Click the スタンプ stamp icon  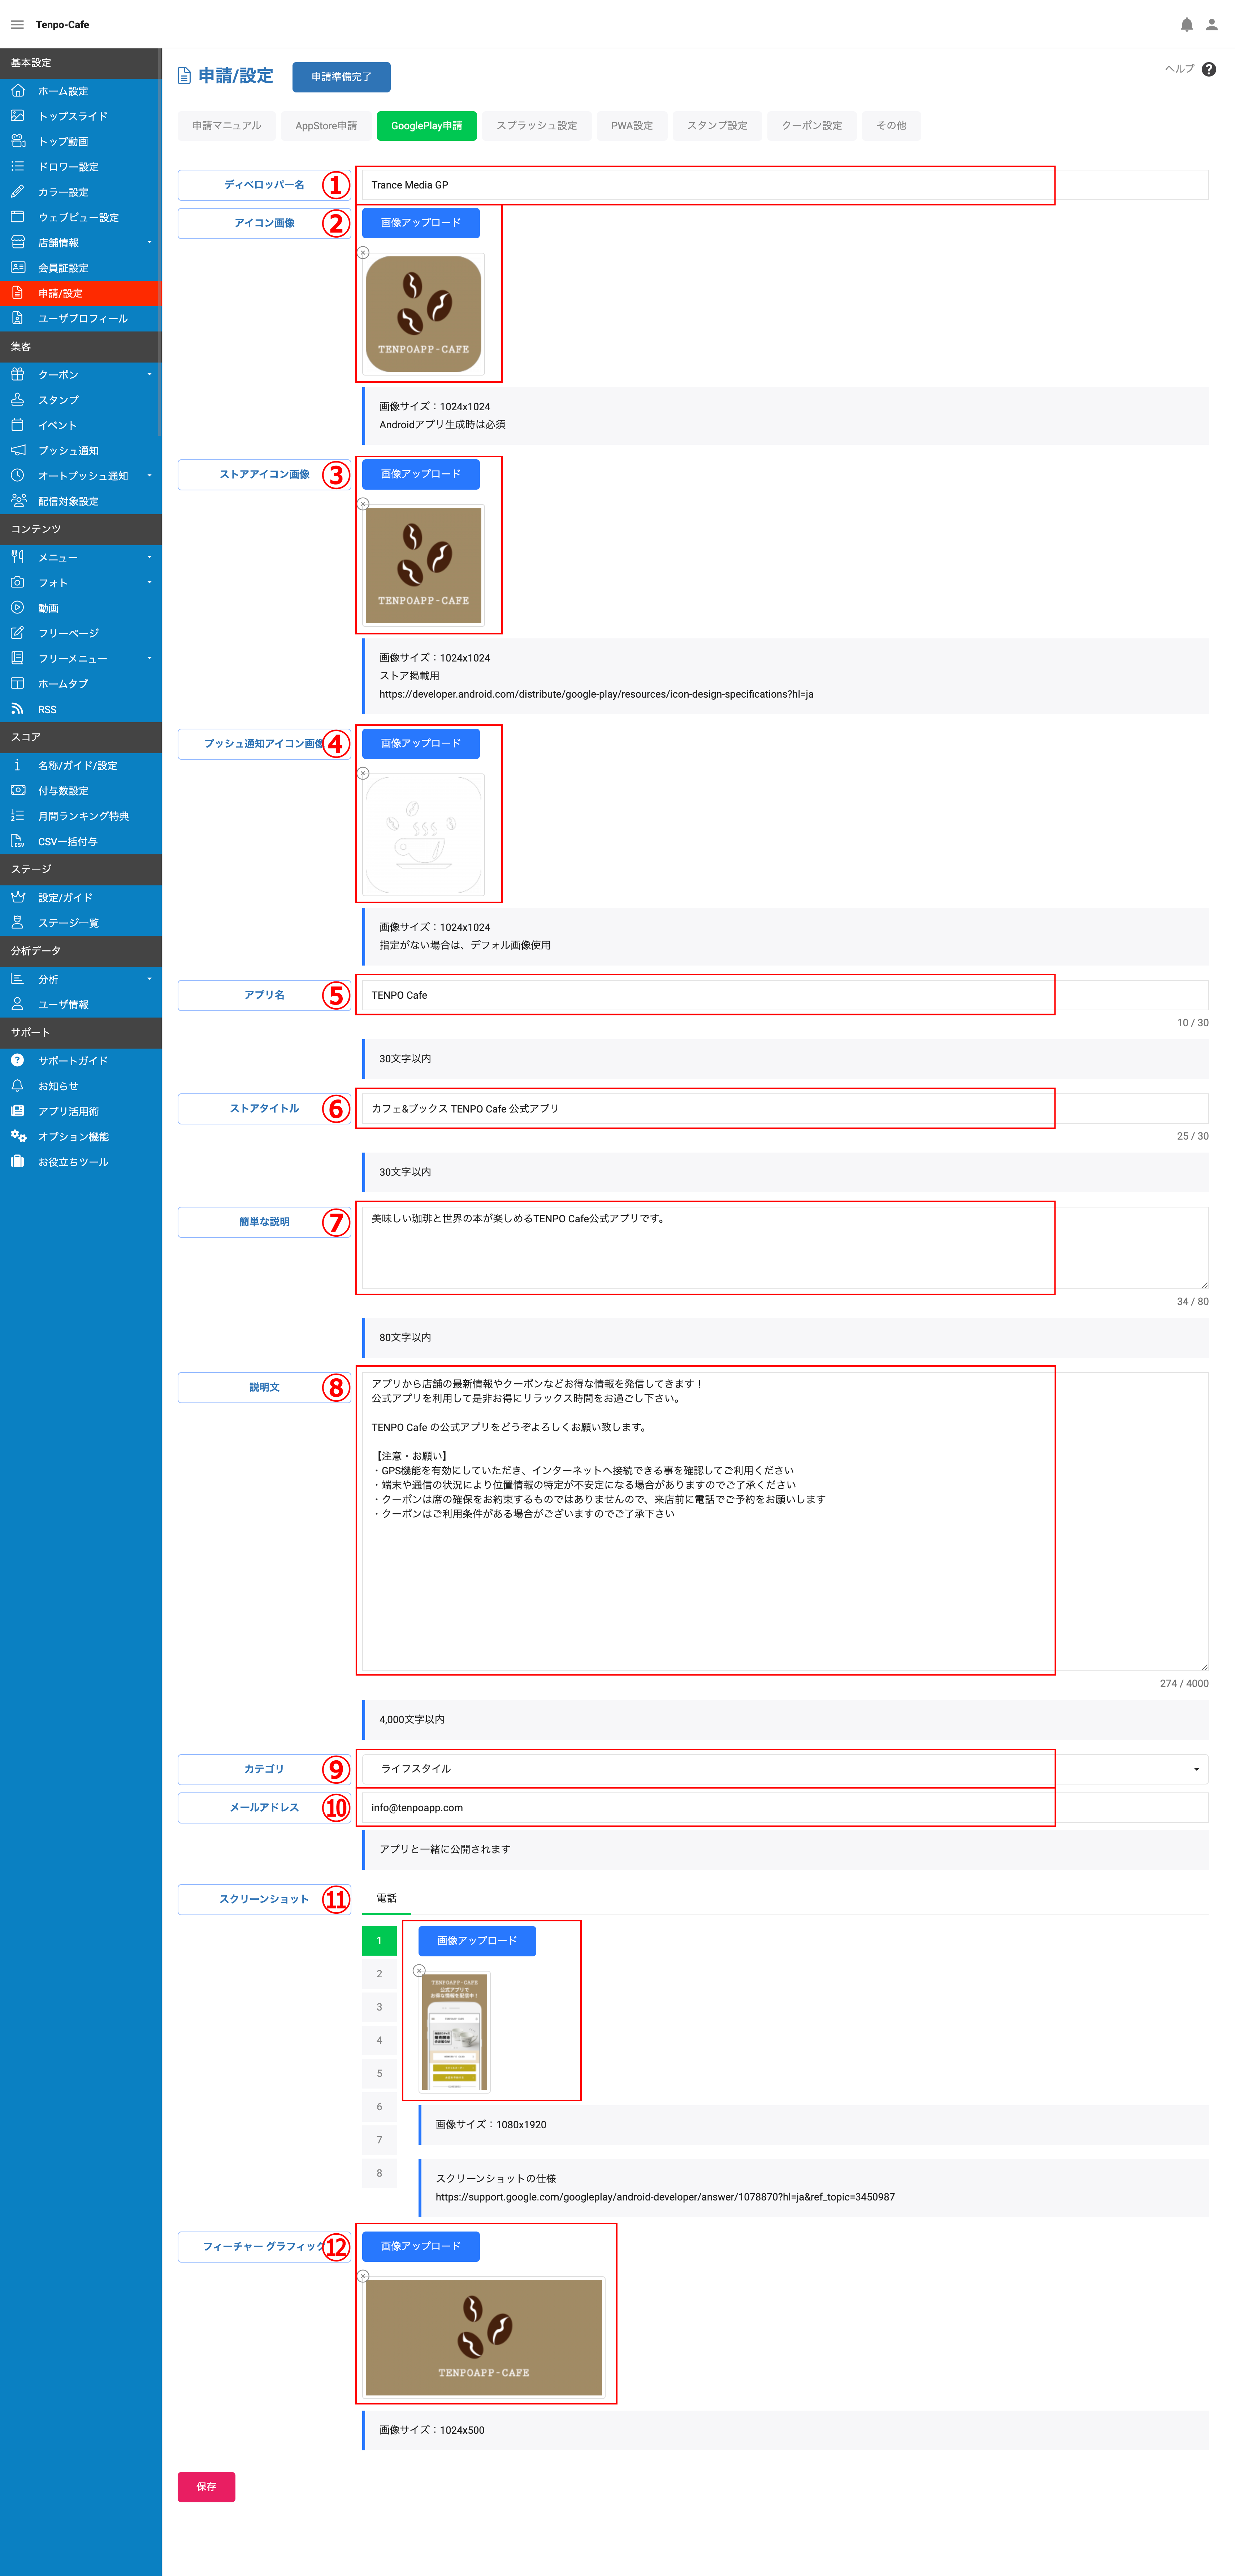coord(17,400)
